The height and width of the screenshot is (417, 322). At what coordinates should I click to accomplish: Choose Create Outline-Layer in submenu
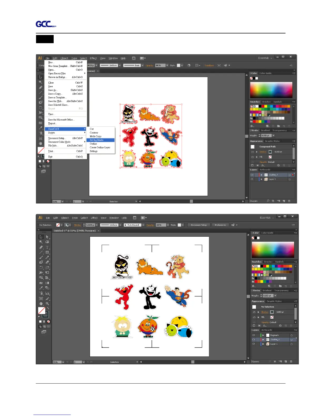(101, 147)
